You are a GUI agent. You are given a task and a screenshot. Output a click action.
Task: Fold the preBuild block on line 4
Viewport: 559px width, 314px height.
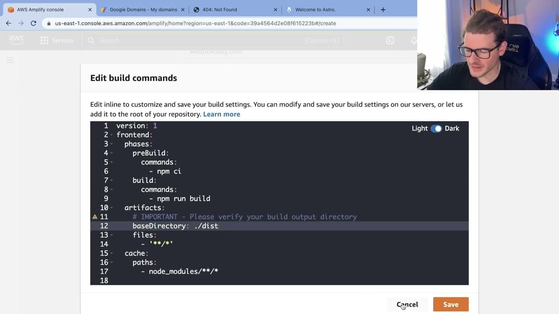point(112,154)
